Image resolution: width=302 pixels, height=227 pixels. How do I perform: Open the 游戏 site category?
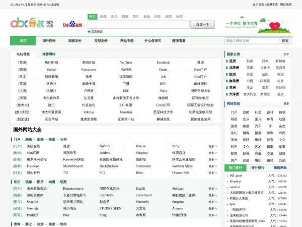[234, 126]
